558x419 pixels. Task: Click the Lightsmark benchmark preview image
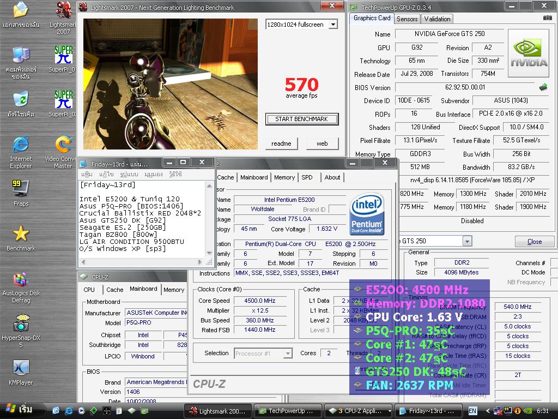click(170, 83)
